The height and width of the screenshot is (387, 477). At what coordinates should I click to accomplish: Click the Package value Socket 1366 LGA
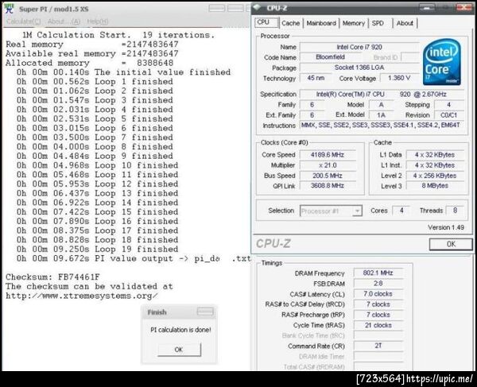[x=359, y=68]
